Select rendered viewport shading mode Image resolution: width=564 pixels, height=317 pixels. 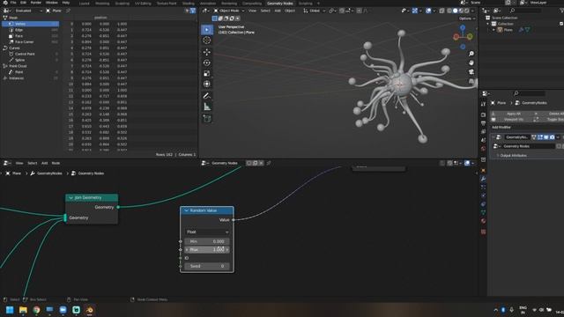[x=467, y=11]
